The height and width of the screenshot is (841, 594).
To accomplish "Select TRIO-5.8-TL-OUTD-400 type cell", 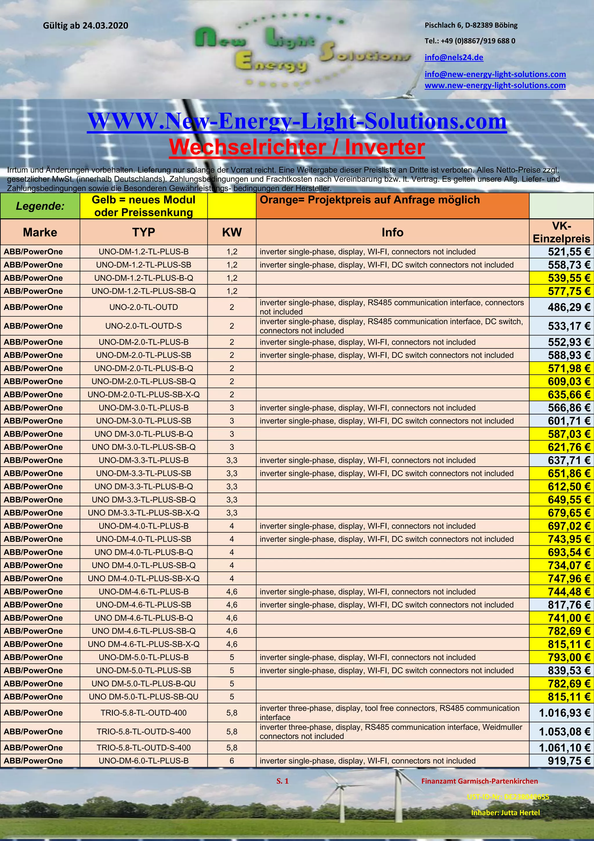I will point(143,713).
